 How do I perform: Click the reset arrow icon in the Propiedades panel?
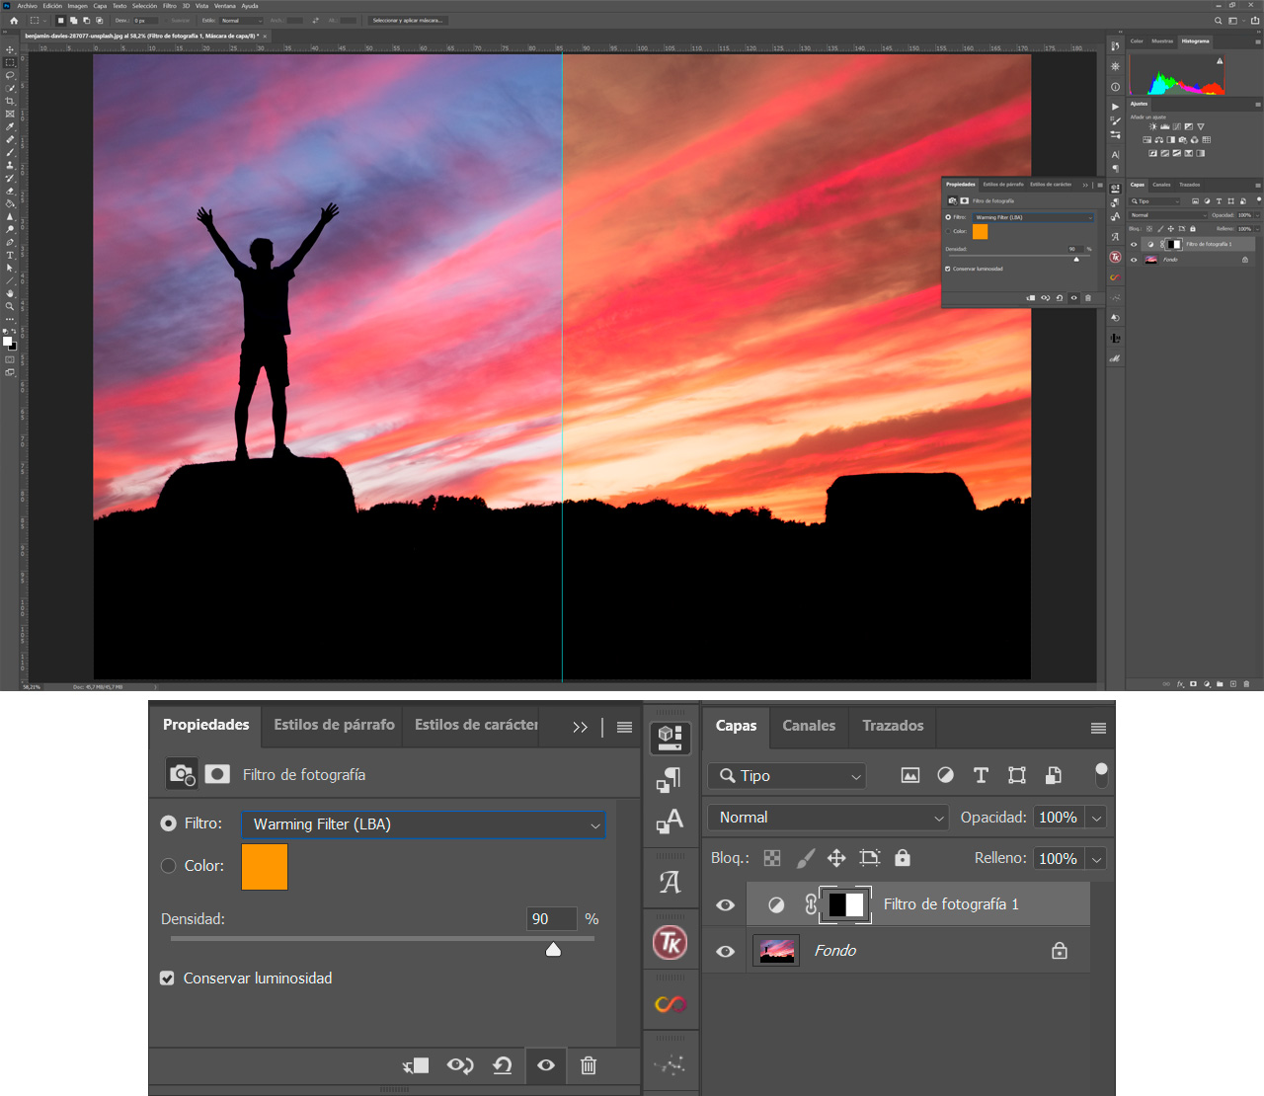point(503,1065)
